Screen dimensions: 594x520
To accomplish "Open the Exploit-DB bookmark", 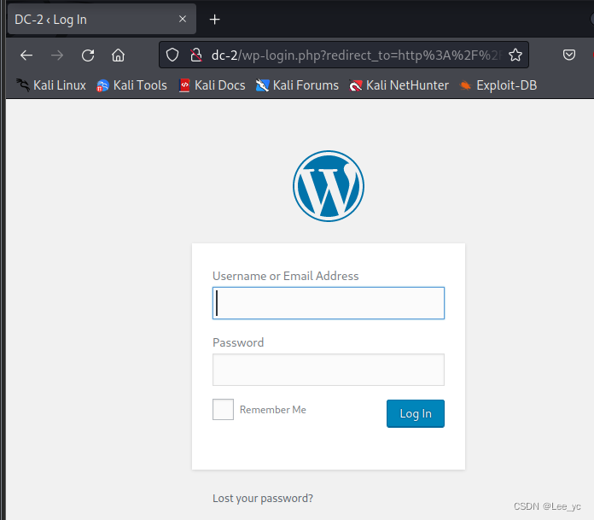I will [498, 85].
